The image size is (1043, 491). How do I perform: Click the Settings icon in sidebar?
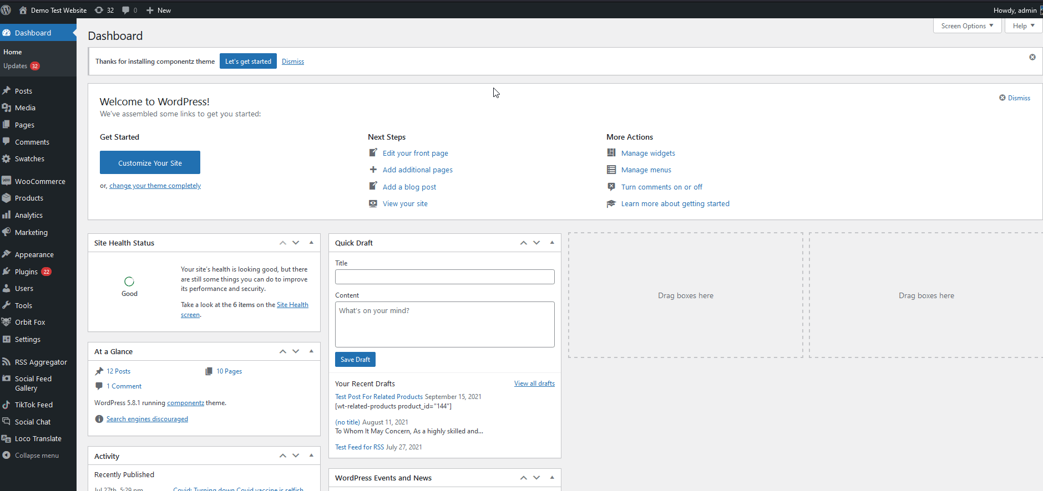tap(7, 339)
